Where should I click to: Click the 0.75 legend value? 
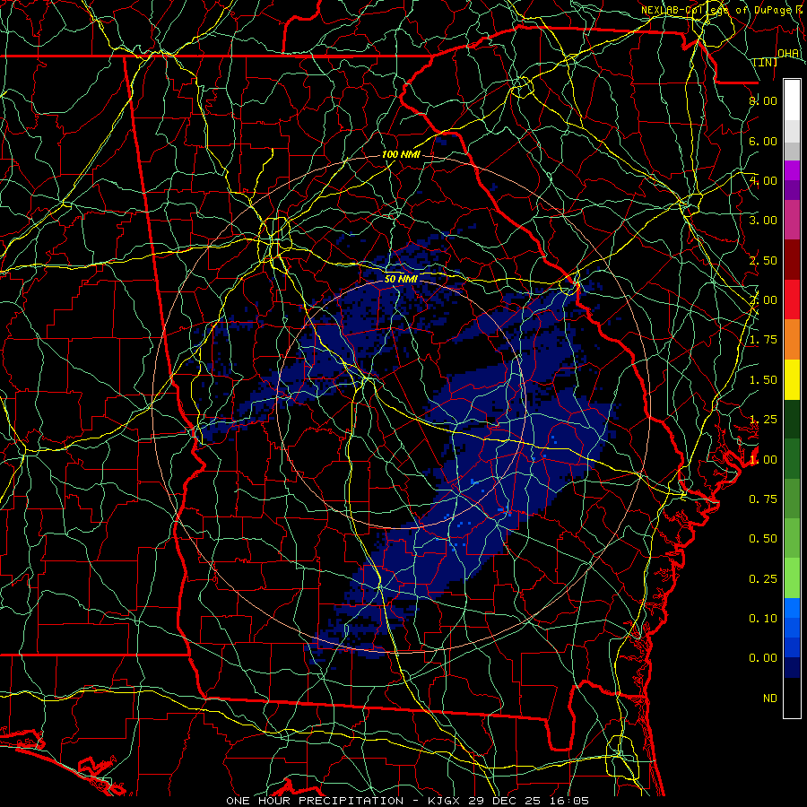pyautogui.click(x=763, y=499)
